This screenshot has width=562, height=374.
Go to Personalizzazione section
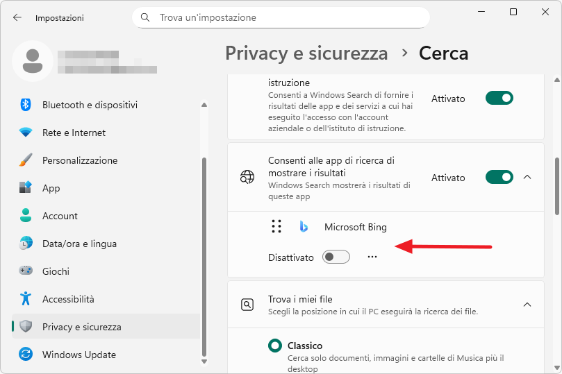[106, 160]
